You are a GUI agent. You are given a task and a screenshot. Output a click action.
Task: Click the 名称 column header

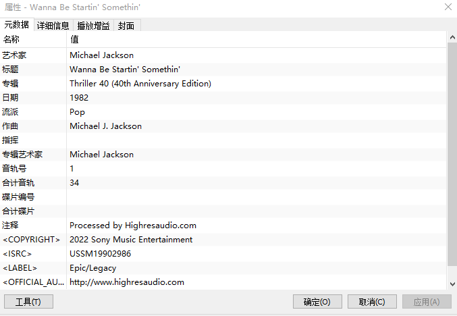[x=33, y=39]
